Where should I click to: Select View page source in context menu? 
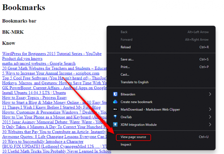133,137
